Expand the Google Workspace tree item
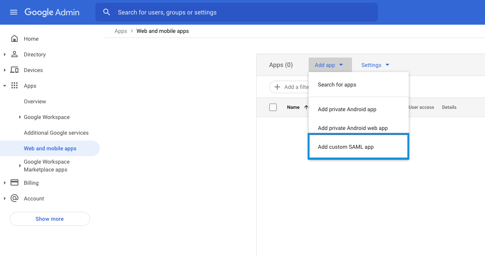This screenshot has width=485, height=256. (20, 117)
